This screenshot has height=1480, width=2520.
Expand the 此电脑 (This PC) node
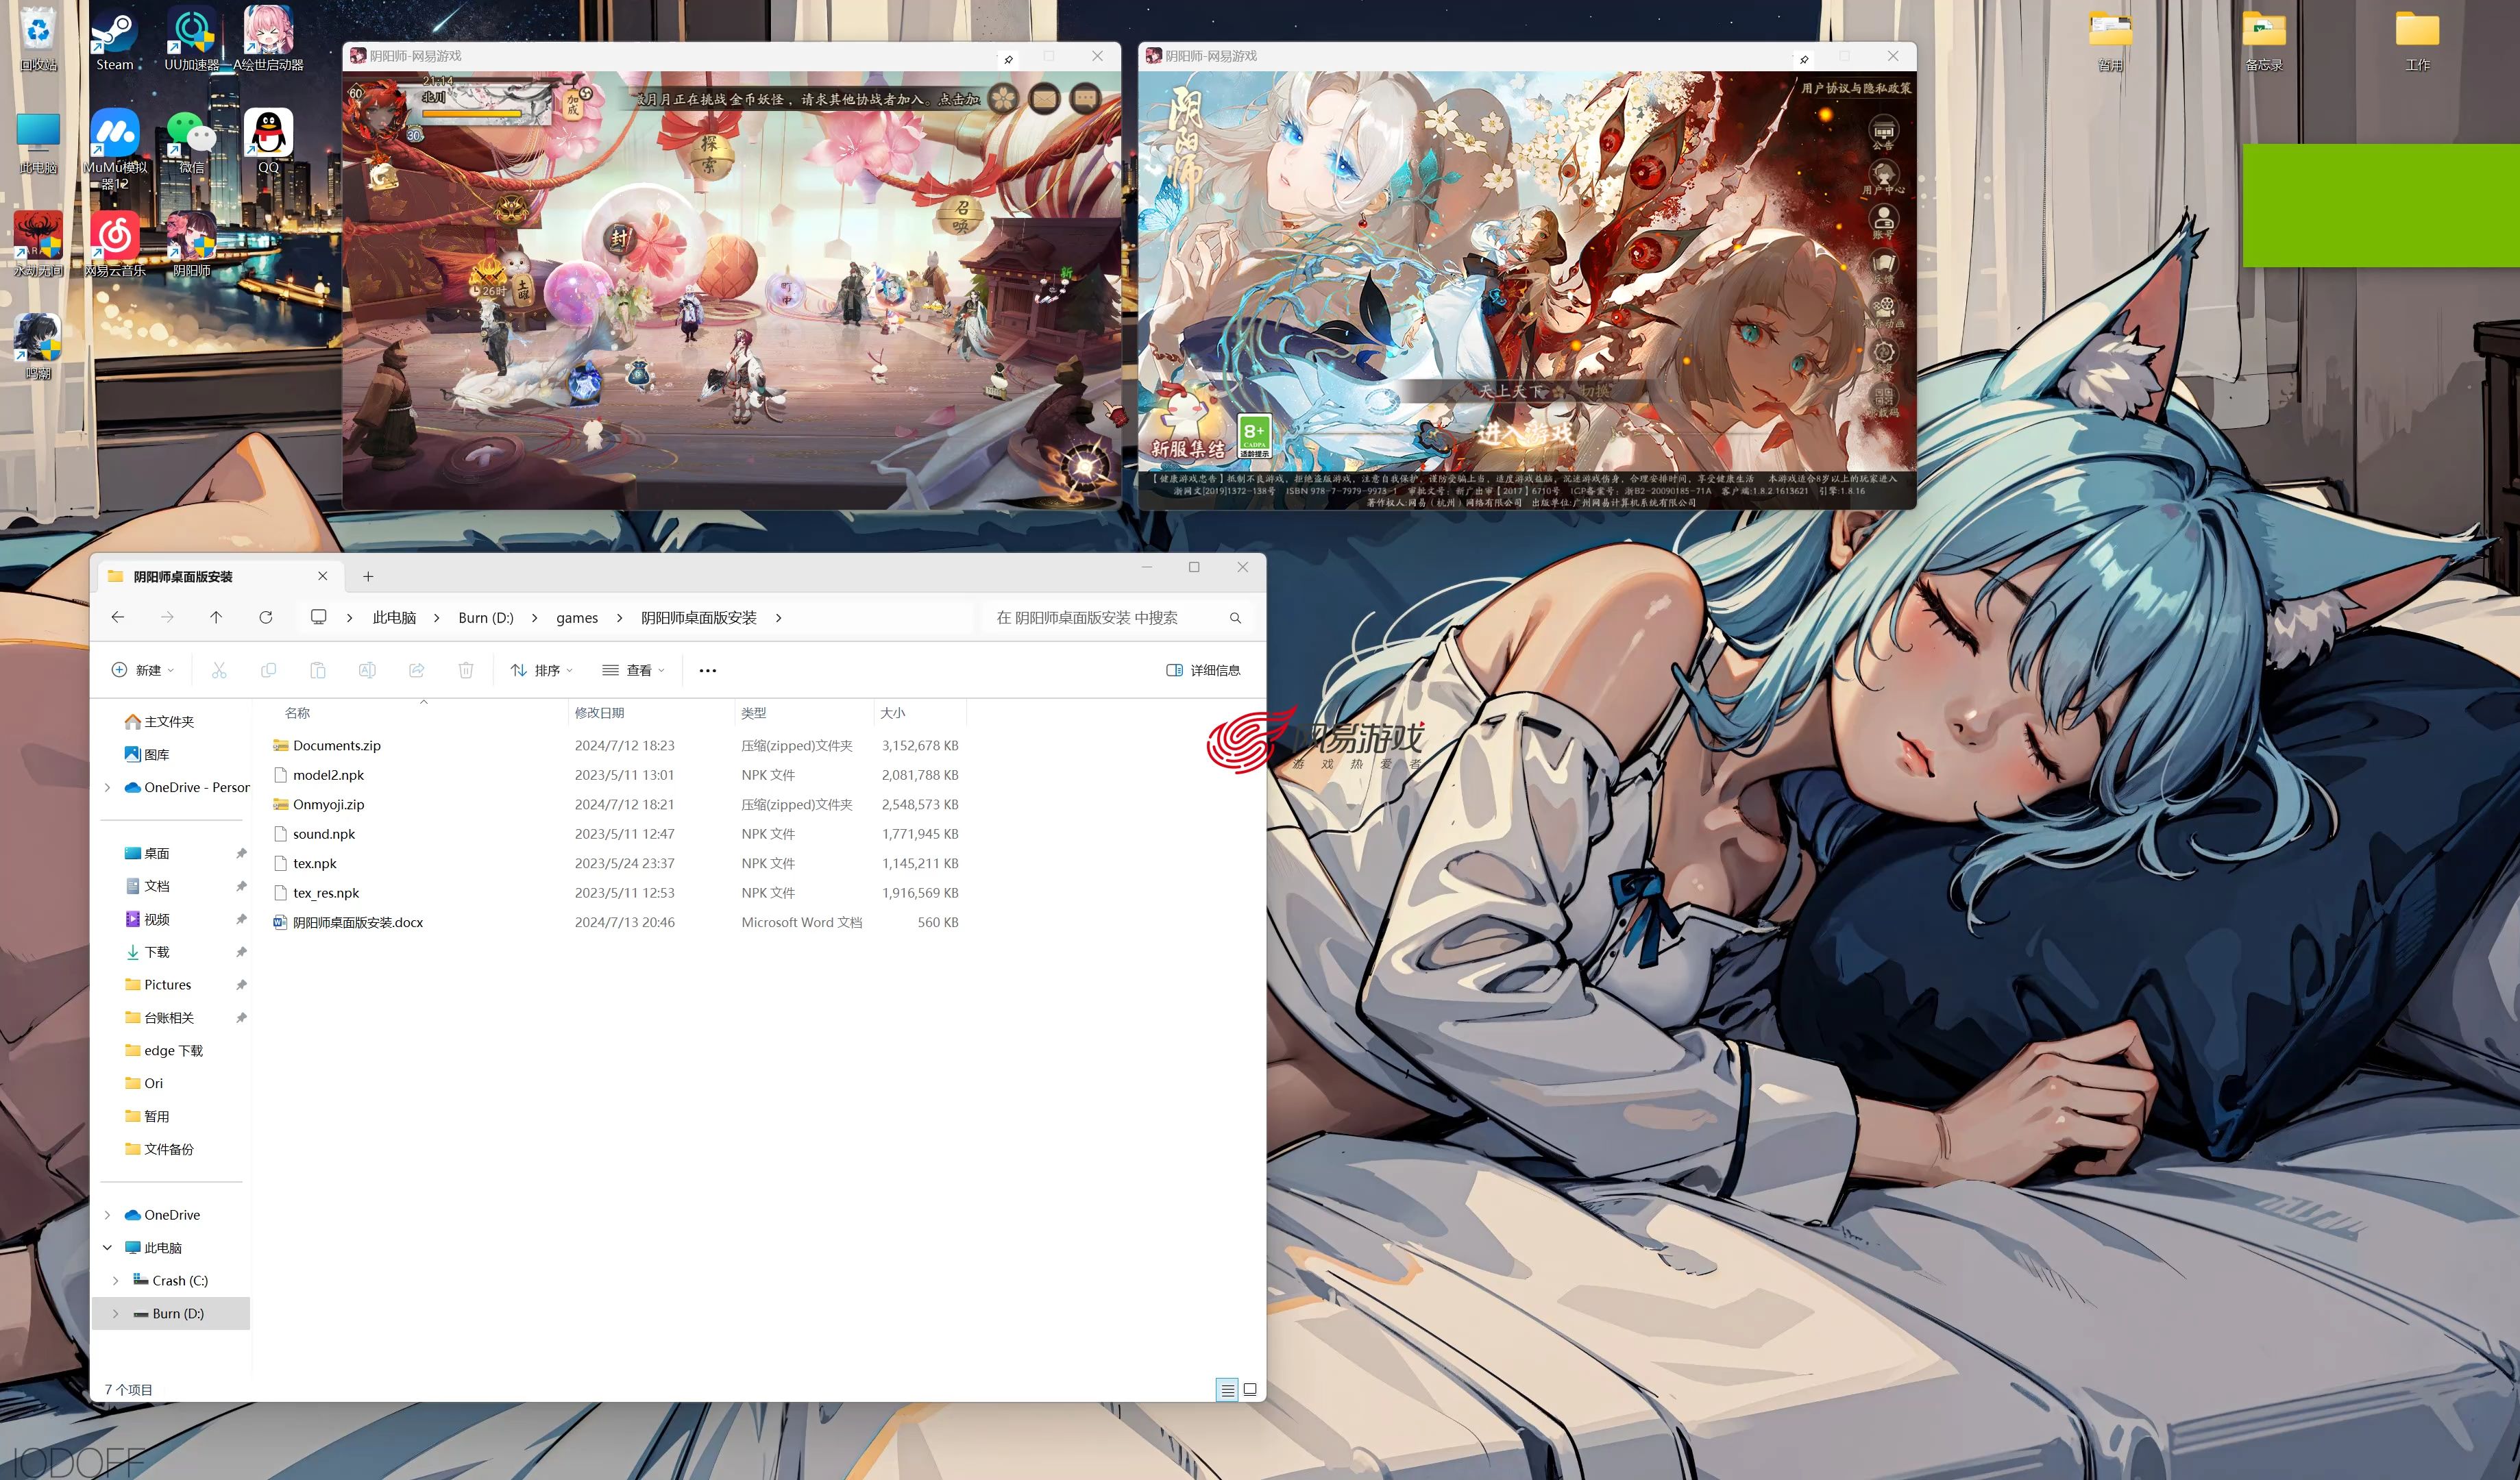pyautogui.click(x=109, y=1248)
